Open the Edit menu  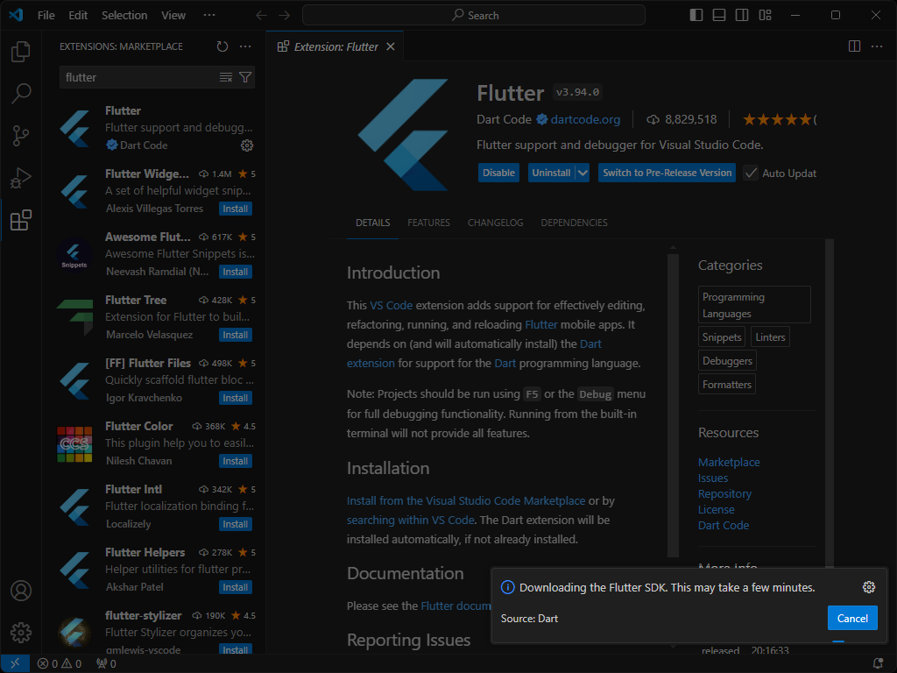(x=78, y=16)
